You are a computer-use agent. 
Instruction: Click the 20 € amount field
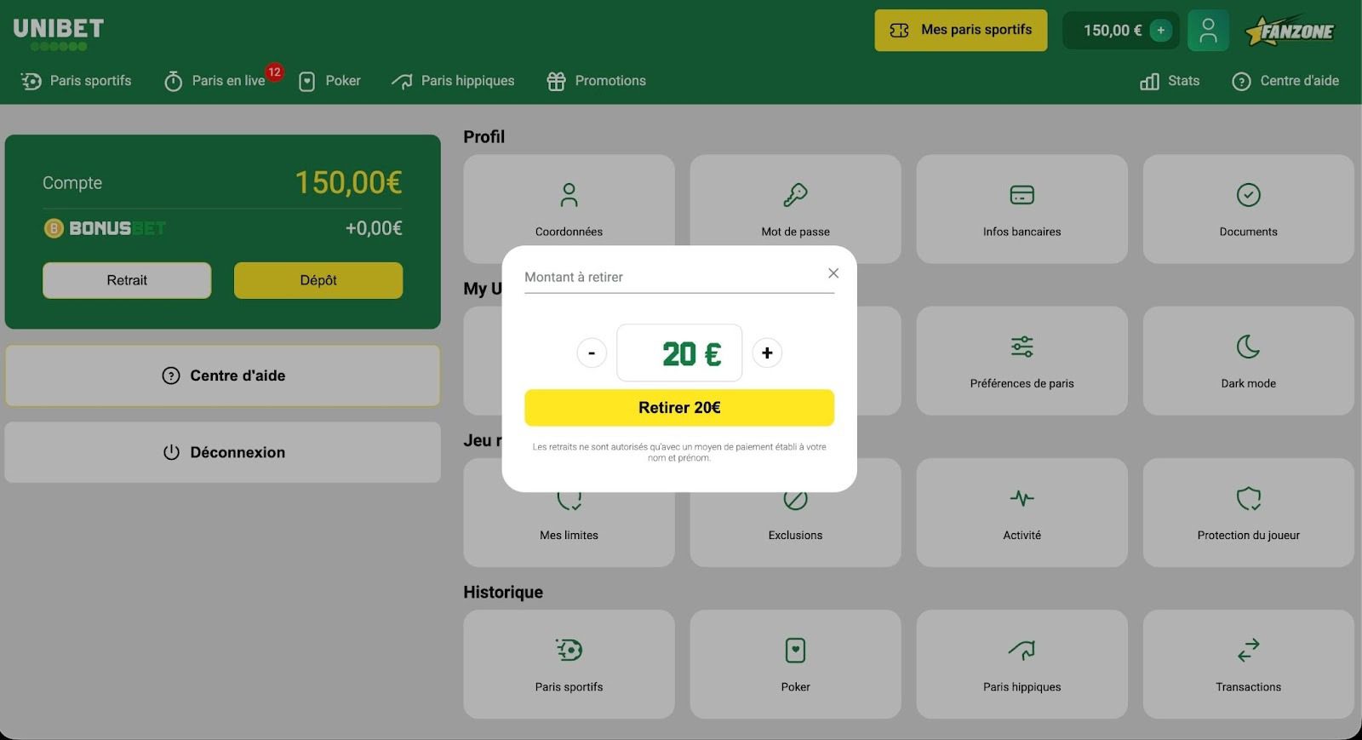pyautogui.click(x=679, y=353)
